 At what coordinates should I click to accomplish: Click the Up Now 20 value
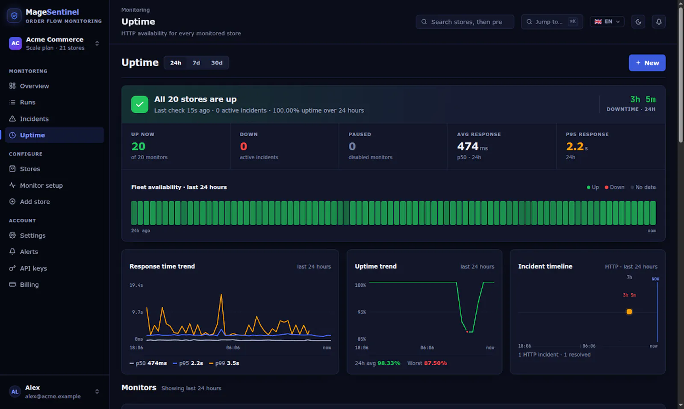139,147
